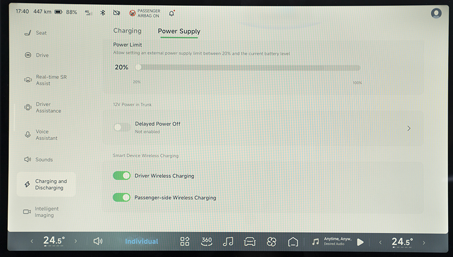This screenshot has height=257, width=453.
Task: Open Driver Assistance settings
Action: 48,107
